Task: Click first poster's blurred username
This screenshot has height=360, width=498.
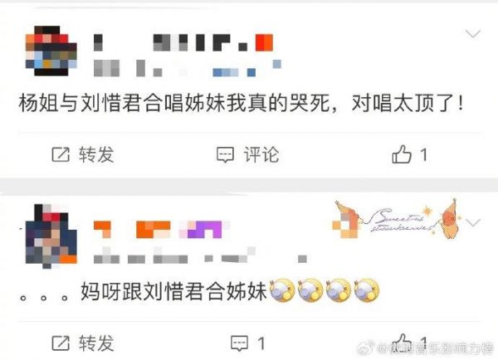Action: [183, 42]
